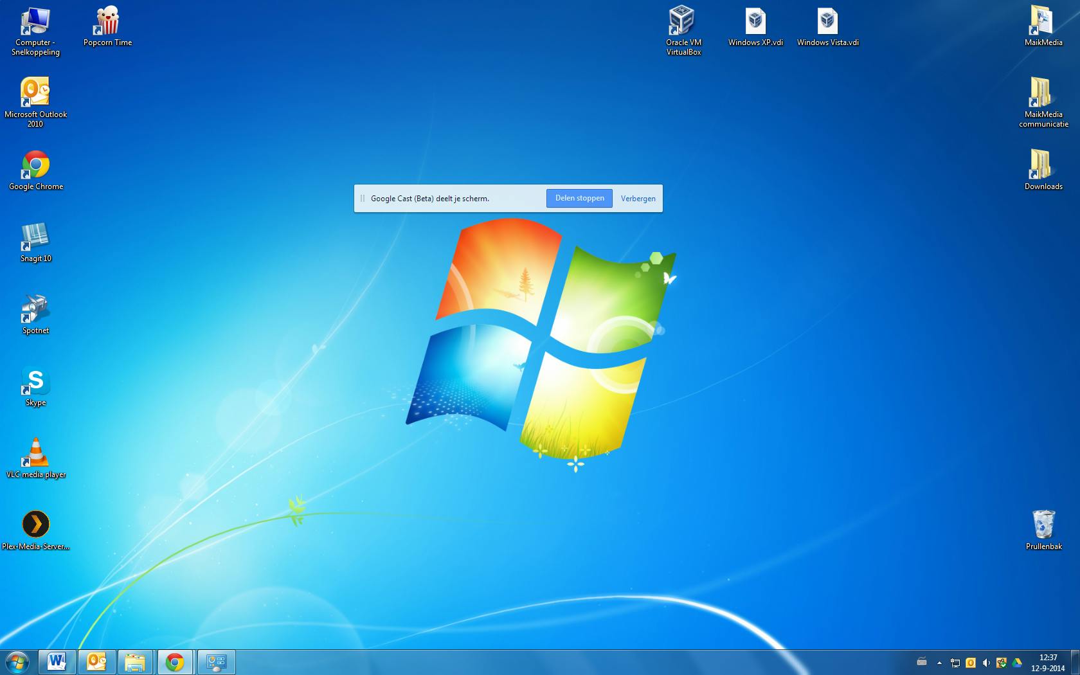Select the MaikMedia communicatie folder shortcut
The image size is (1080, 675).
1043,103
